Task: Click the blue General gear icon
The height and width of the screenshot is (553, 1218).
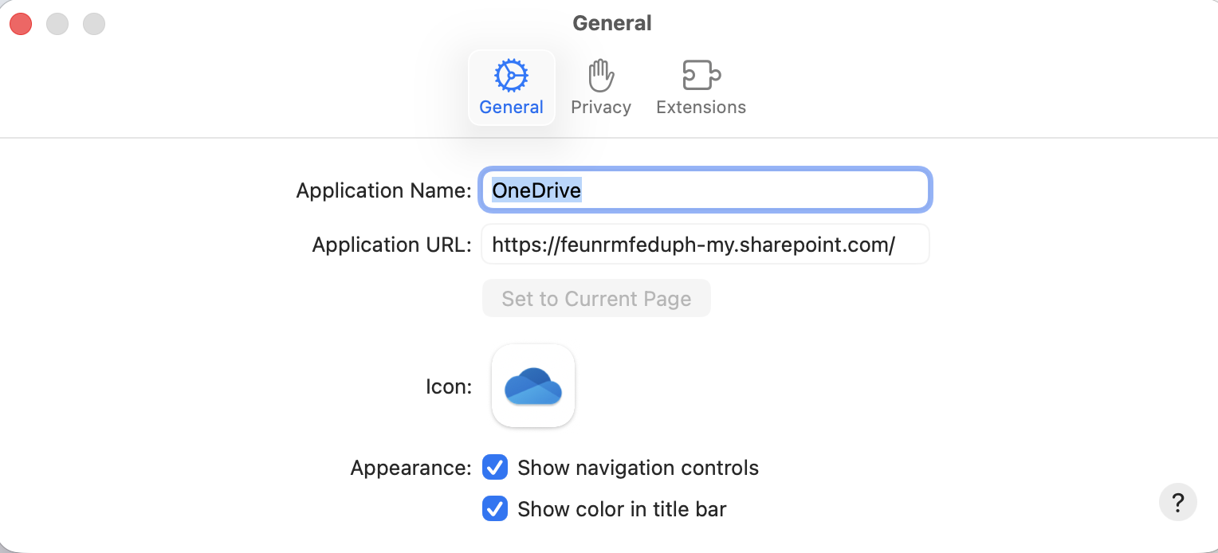Action: 511,75
